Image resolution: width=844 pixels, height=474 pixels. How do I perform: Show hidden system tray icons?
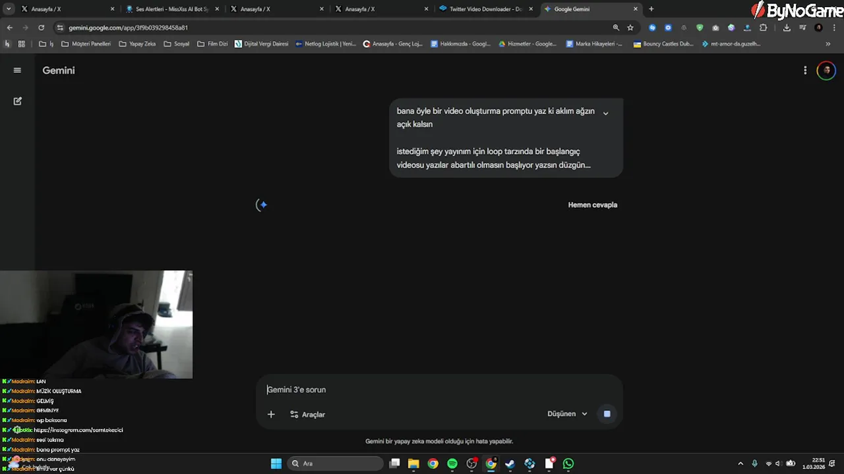click(x=740, y=463)
